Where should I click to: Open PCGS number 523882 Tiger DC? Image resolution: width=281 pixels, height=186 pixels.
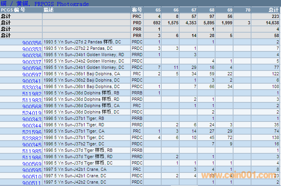[31, 138]
